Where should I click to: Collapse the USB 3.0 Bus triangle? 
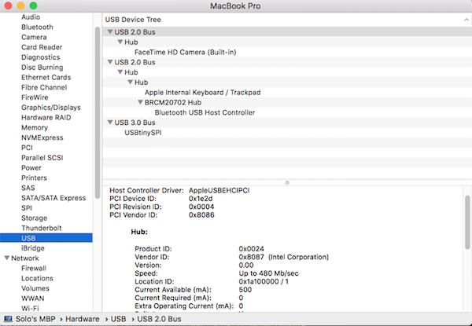(x=110, y=123)
